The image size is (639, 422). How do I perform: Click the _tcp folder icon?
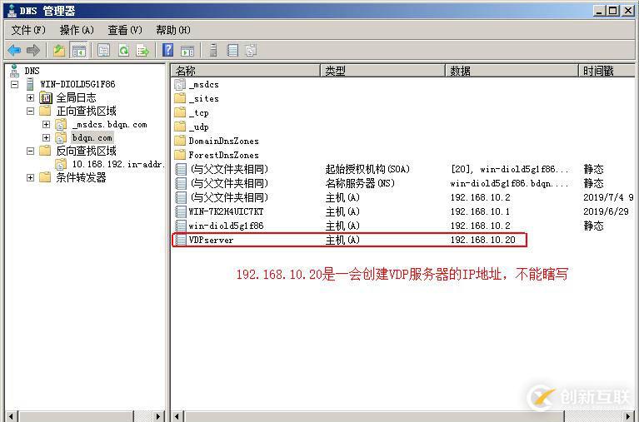tap(180, 113)
